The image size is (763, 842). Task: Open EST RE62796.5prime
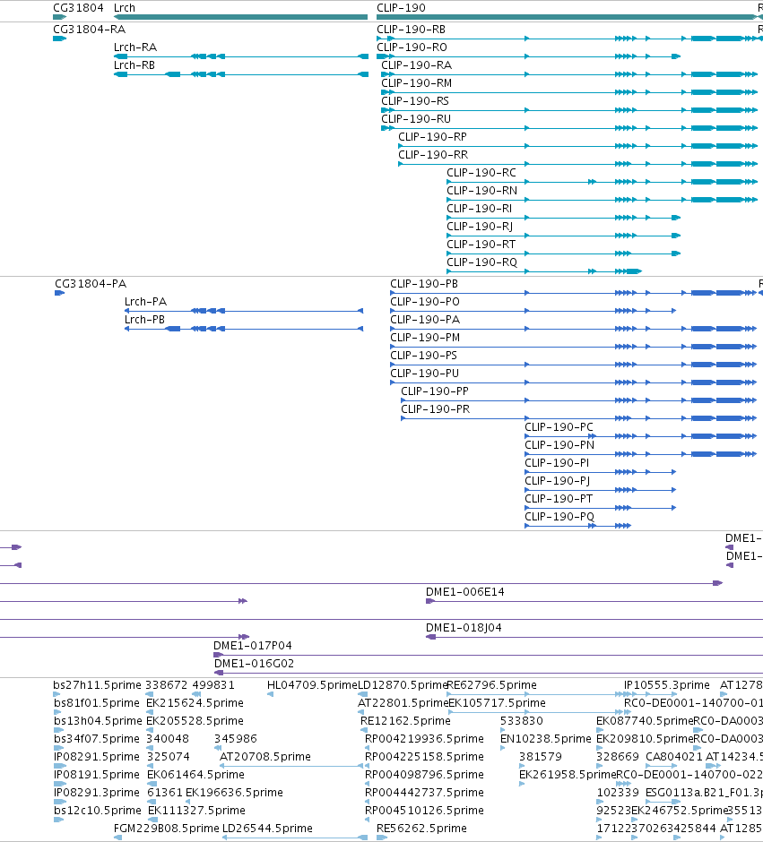[x=491, y=684]
